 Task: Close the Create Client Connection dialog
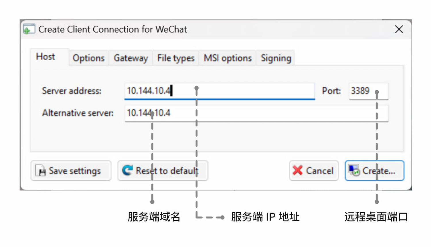[x=399, y=29]
